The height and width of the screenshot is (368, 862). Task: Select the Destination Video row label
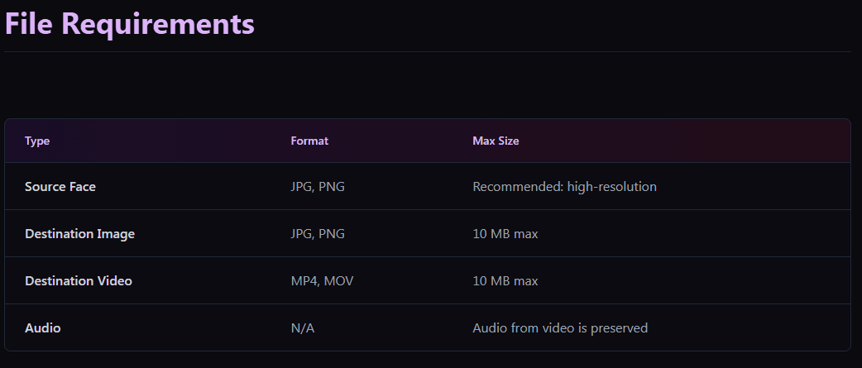[x=79, y=281]
